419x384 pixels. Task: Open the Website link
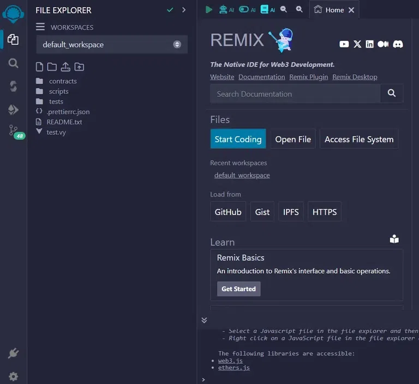click(x=222, y=77)
